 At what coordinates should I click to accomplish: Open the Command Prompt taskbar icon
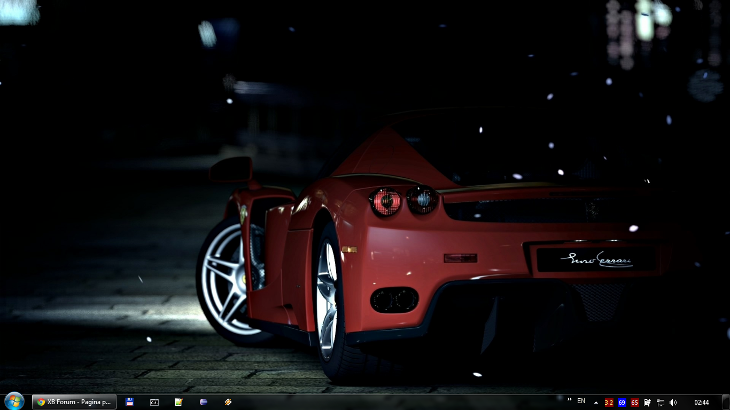(x=154, y=402)
